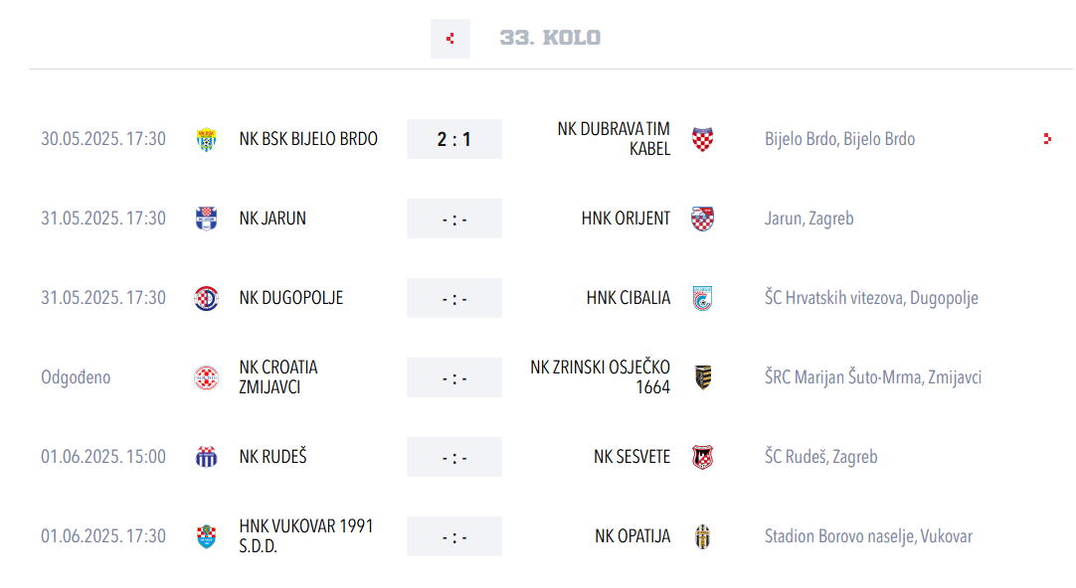The height and width of the screenshot is (588, 1076).
Task: Click NK Zrinski Osječko 1664 crest
Action: click(703, 377)
